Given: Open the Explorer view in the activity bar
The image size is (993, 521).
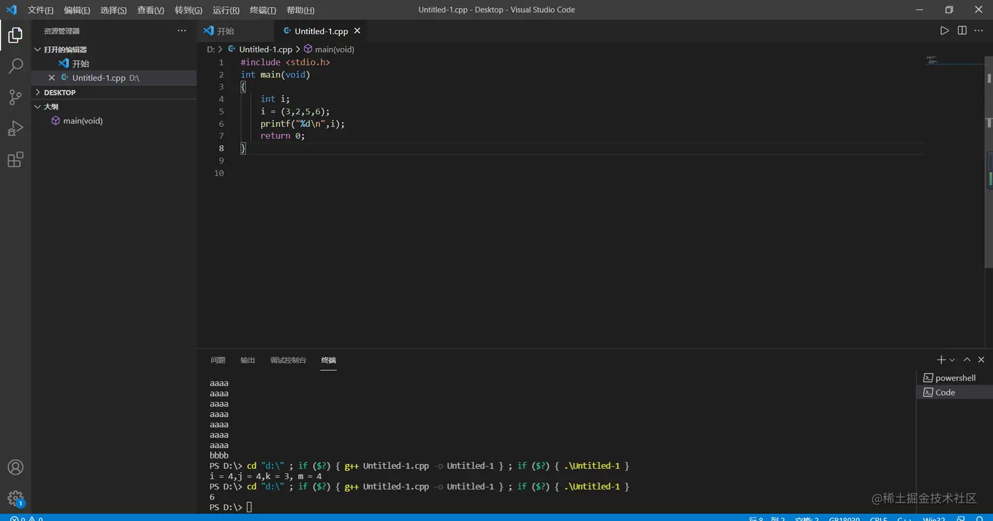Looking at the screenshot, I should (x=15, y=35).
